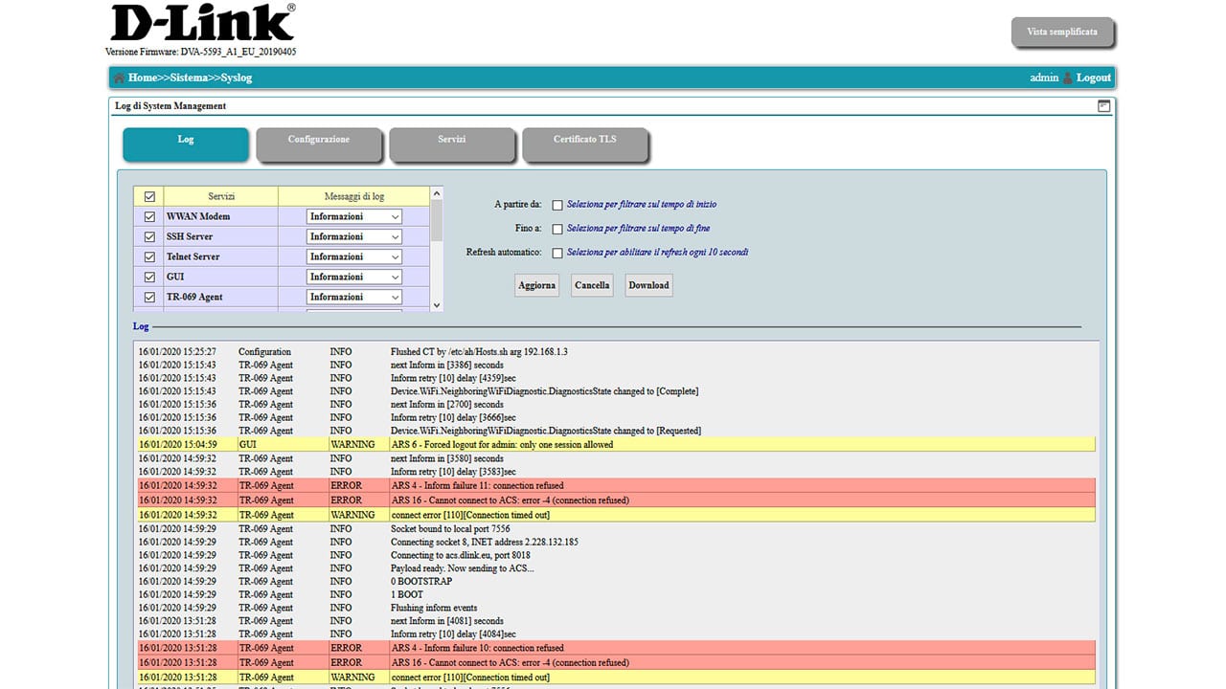Open the SSH Server log level dropdown
The height and width of the screenshot is (689, 1226).
coord(354,236)
